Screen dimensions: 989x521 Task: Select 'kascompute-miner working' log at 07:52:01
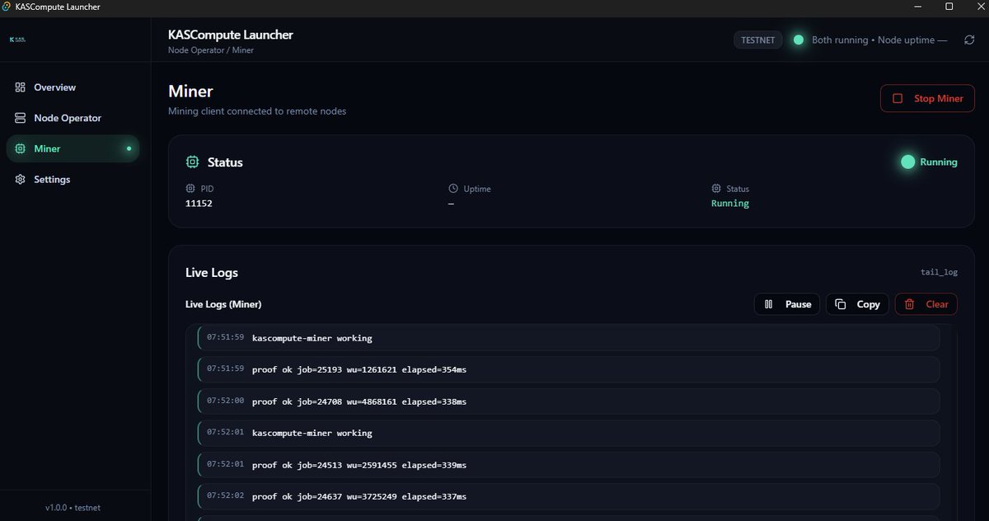[x=569, y=433]
